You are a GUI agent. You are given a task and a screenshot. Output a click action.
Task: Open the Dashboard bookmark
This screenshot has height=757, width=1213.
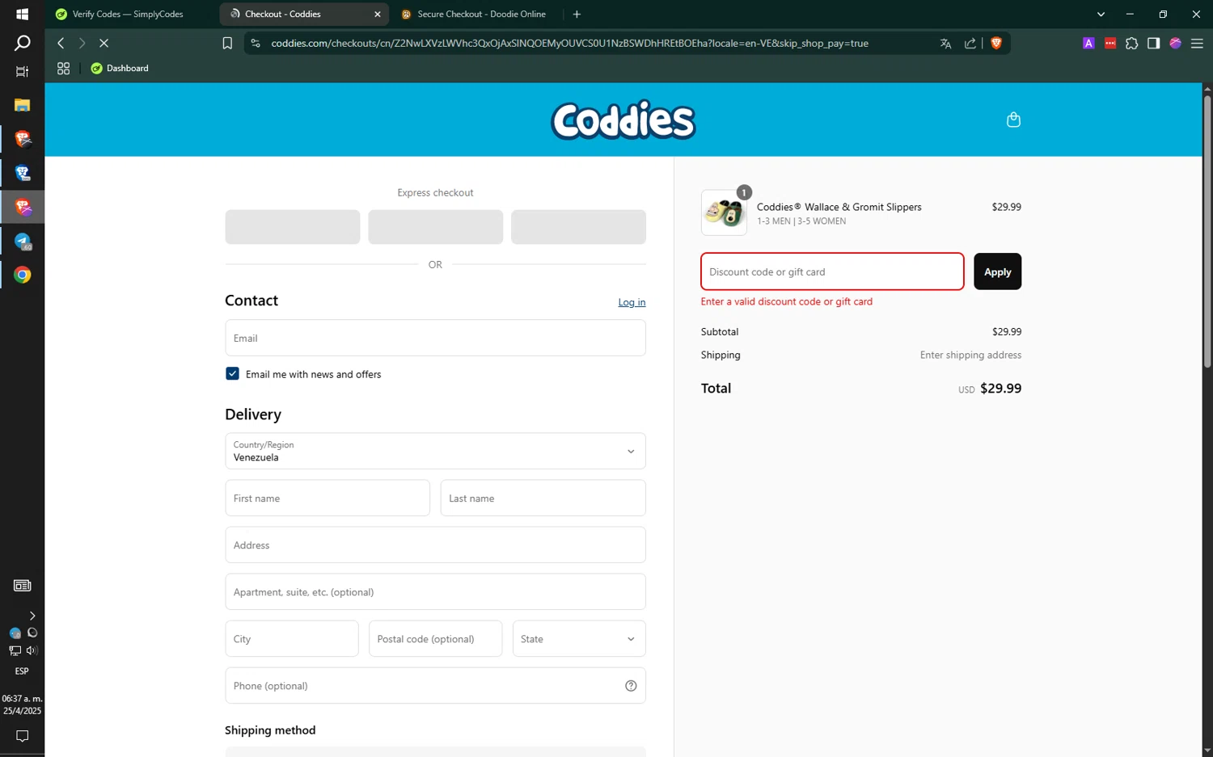[x=120, y=69]
